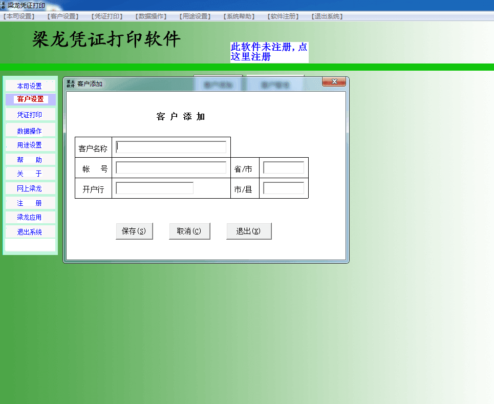This screenshot has height=404, width=494.
Task: Open the 系统帮助 menu in the menu bar
Action: (239, 16)
